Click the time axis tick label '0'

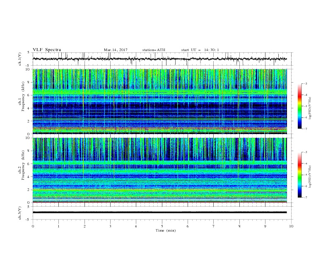point(33,226)
